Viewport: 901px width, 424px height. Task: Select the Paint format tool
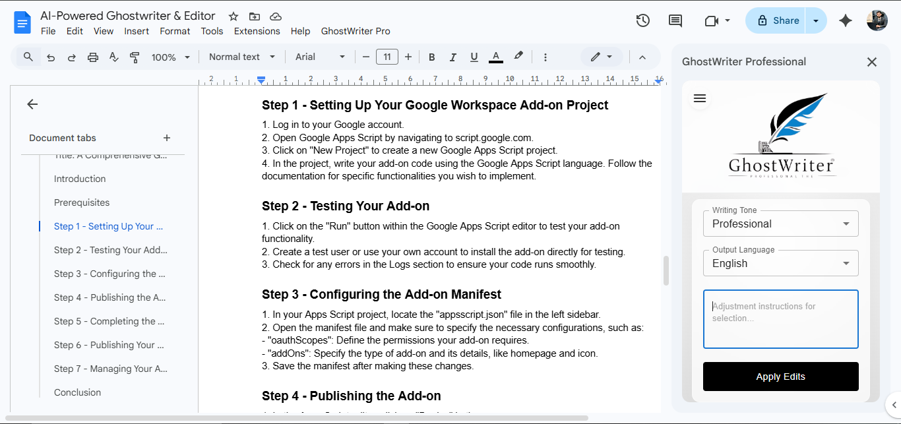click(x=135, y=57)
